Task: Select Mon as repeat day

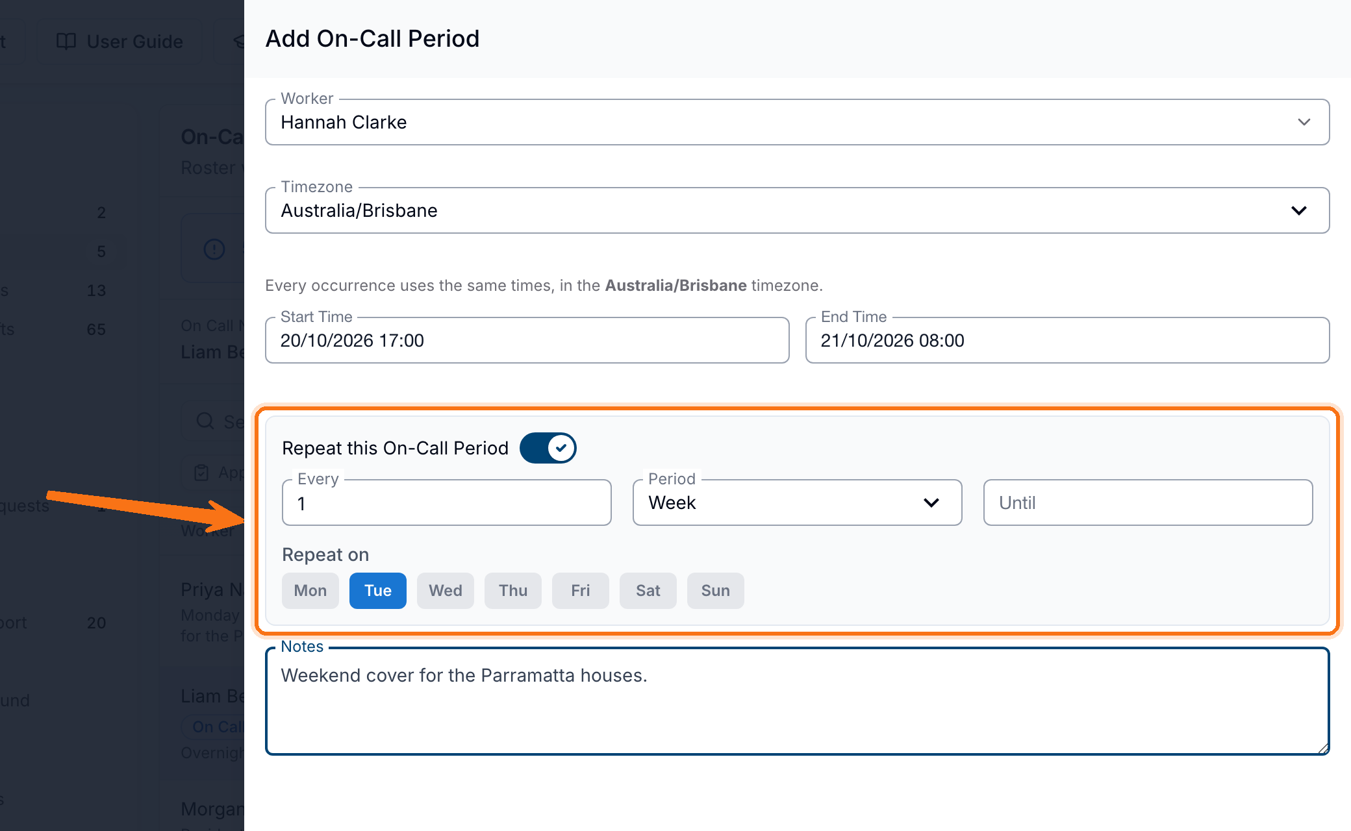Action: point(310,591)
